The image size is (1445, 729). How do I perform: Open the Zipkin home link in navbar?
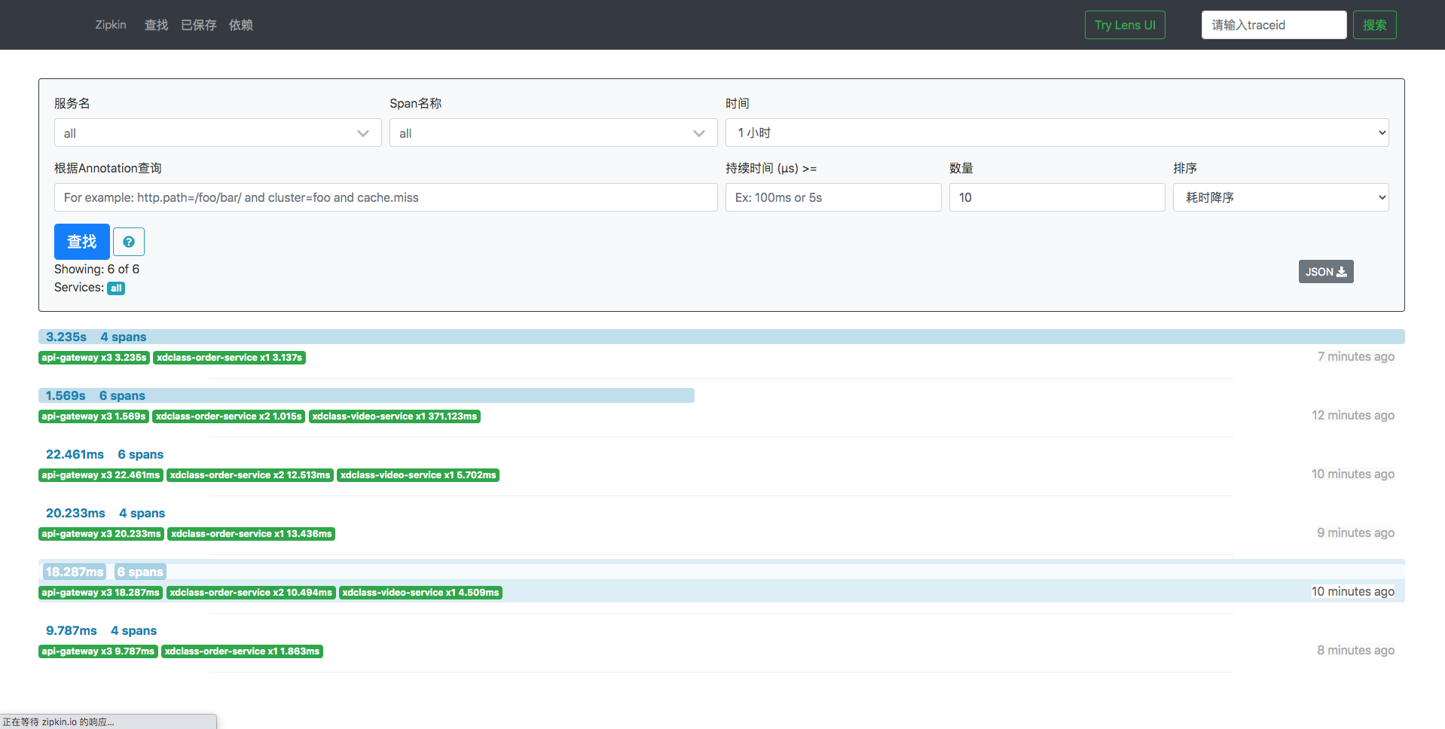tap(111, 25)
